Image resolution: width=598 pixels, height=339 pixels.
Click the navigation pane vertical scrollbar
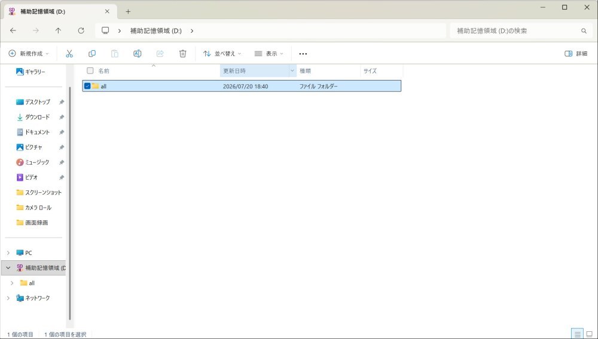[x=70, y=204]
